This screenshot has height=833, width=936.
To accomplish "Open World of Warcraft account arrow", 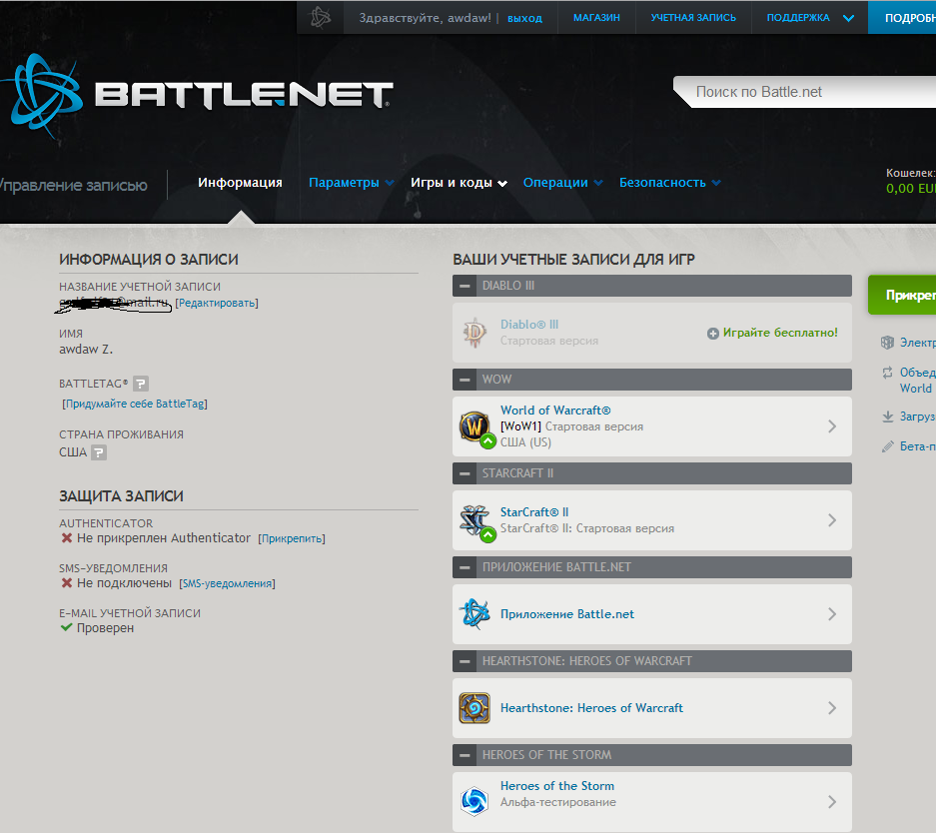I will (x=832, y=426).
